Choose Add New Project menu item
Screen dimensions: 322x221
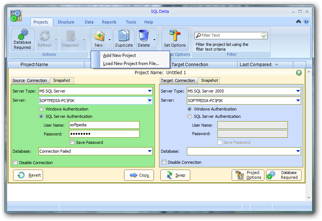[131, 55]
